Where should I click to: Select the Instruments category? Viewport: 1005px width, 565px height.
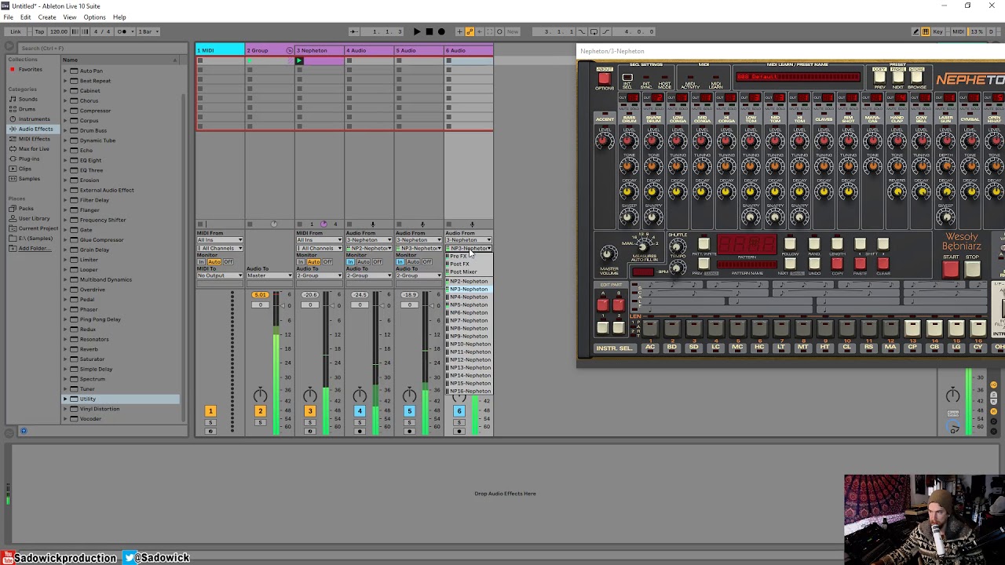[x=34, y=118]
